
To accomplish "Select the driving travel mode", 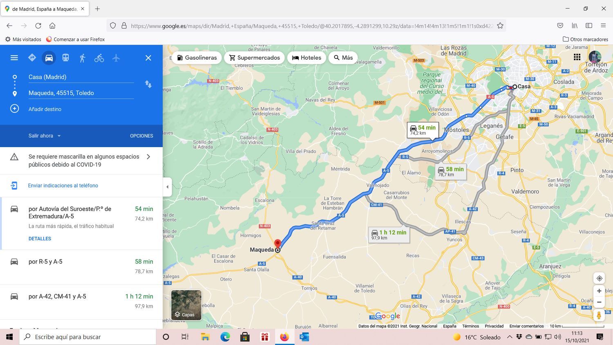I will point(49,58).
